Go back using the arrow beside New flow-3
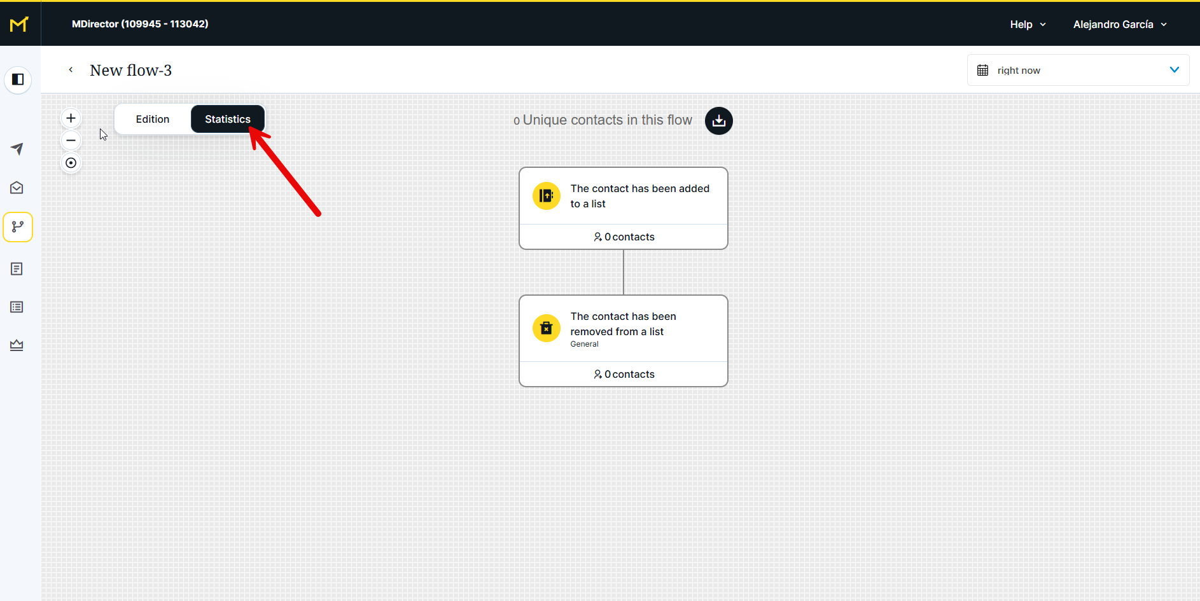The width and height of the screenshot is (1200, 601). [x=71, y=70]
